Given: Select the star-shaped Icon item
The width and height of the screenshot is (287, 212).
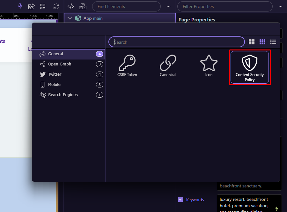Looking at the screenshot, I should pos(209,65).
